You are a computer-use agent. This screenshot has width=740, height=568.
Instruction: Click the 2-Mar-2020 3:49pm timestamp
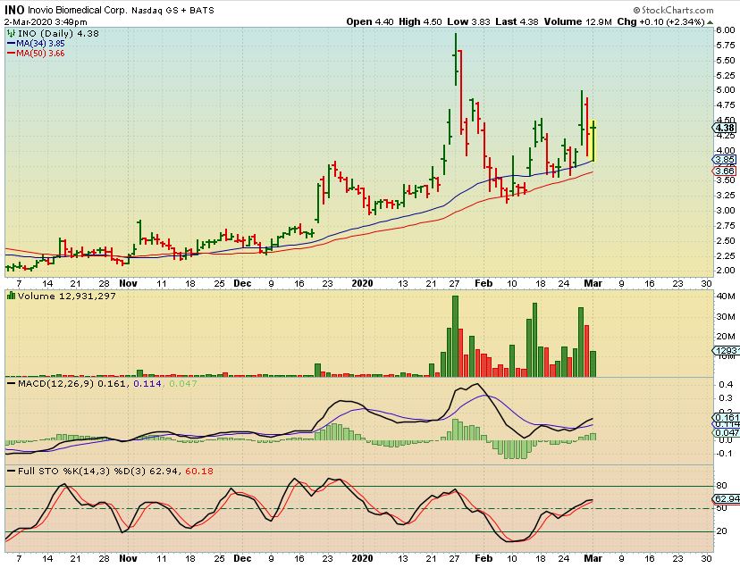(46, 21)
